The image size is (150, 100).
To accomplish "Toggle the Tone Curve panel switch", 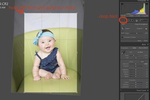I will [121, 90].
